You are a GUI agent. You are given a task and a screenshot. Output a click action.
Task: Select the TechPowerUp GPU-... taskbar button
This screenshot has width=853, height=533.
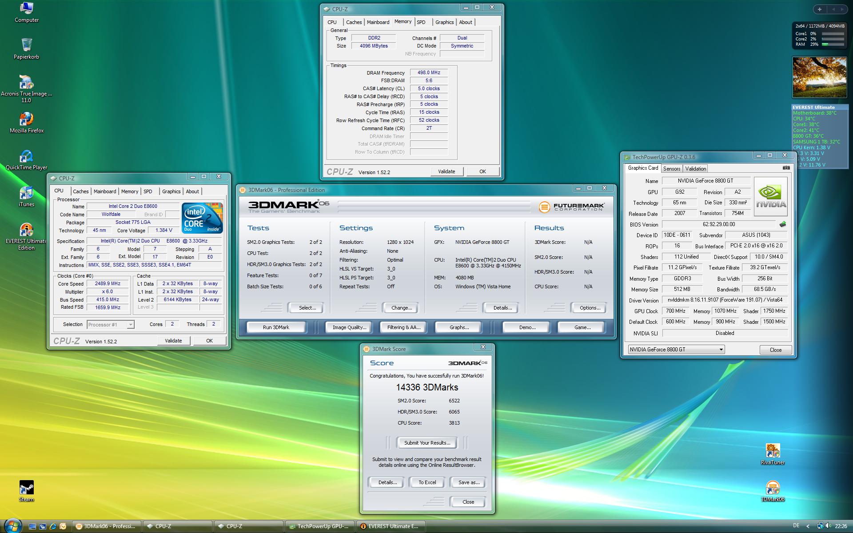[320, 526]
